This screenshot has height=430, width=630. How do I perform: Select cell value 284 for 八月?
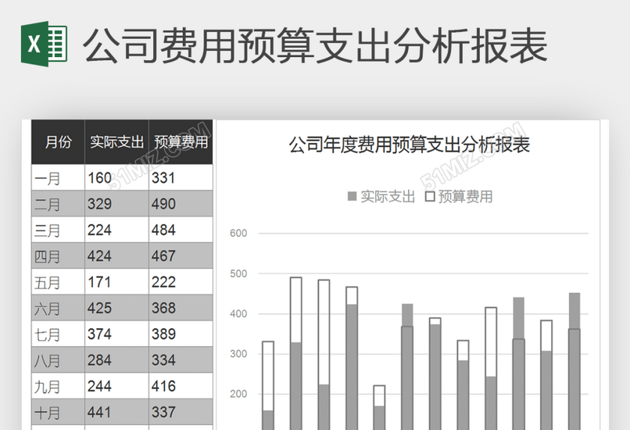100,360
